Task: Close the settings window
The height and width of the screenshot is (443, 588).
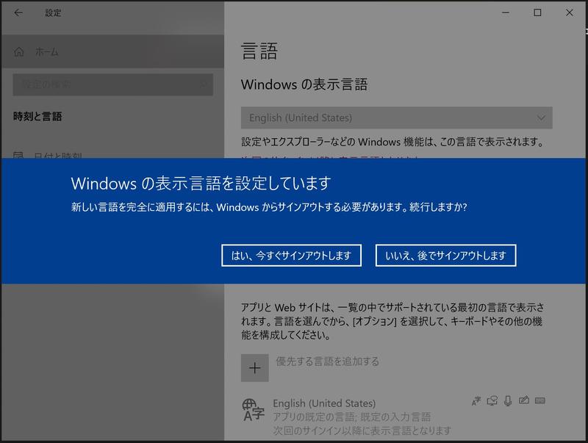Action: (569, 12)
